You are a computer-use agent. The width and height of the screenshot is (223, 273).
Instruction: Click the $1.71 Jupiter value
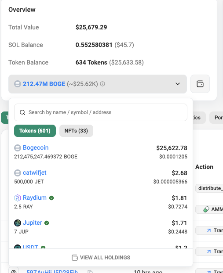pyautogui.click(x=179, y=223)
